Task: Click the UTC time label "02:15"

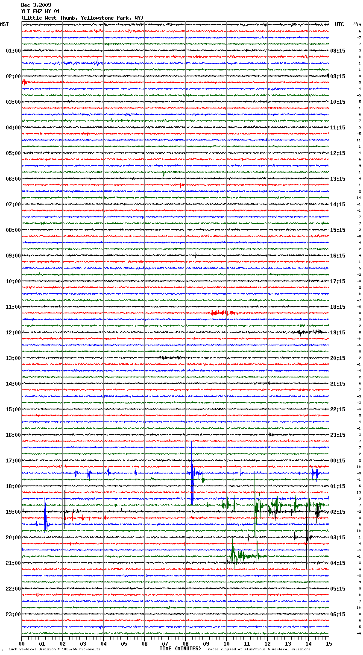Action: click(338, 512)
